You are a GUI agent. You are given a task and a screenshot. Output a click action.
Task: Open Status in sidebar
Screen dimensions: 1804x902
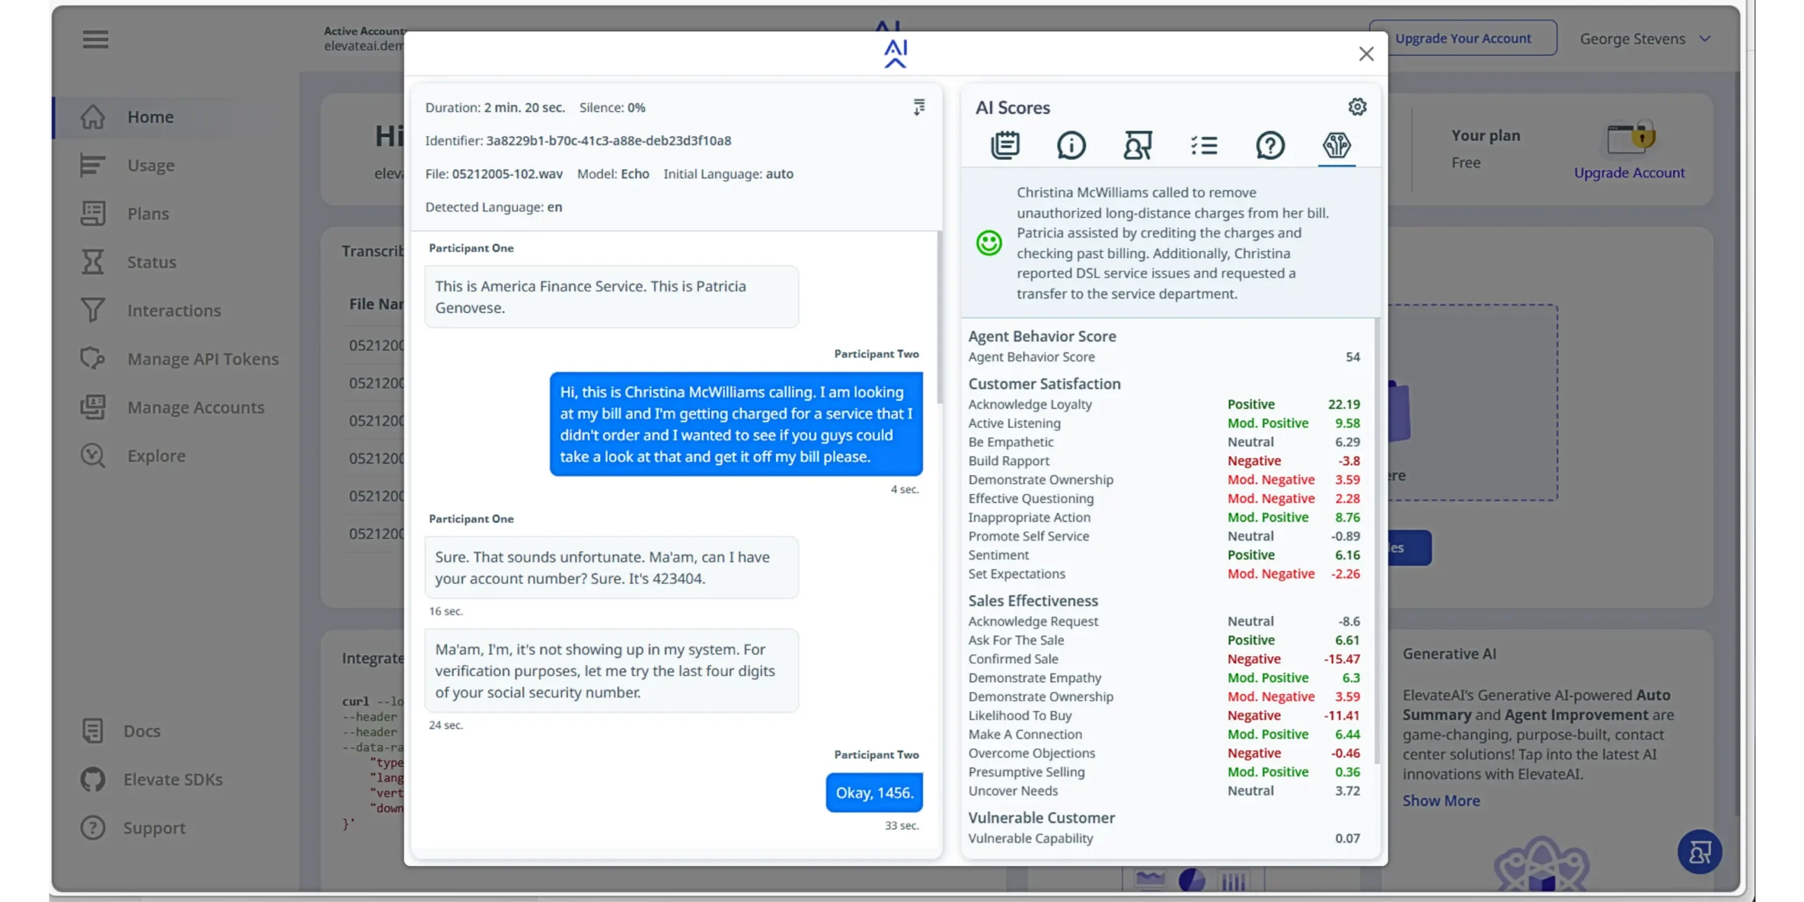click(152, 262)
